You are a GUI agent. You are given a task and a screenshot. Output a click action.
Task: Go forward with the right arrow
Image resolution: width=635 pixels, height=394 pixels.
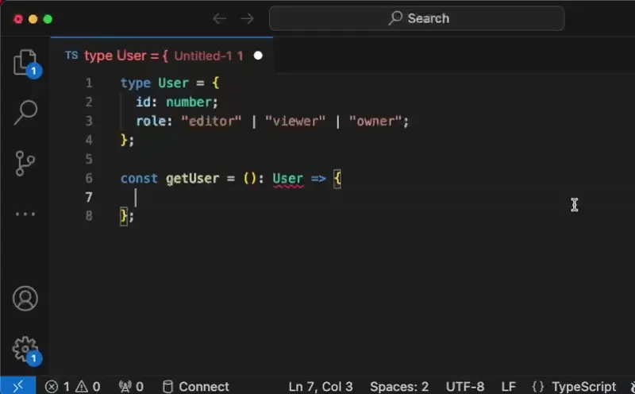(247, 18)
